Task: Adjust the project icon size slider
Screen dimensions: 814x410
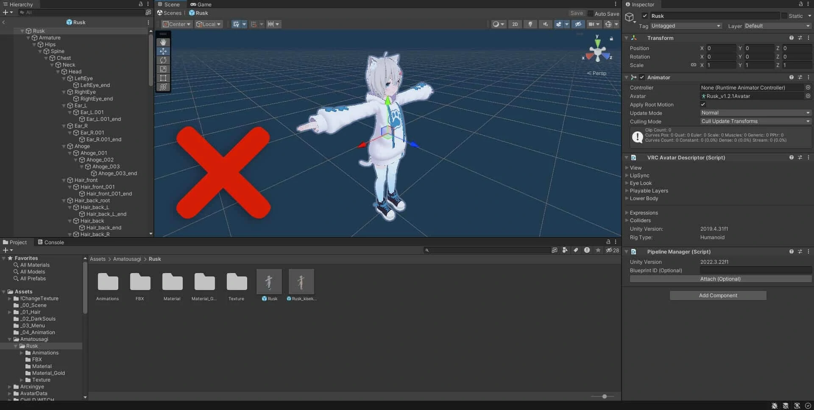Action: coord(604,396)
